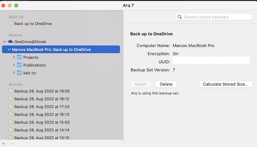Expand the kalz.cc folder

tap(14, 72)
